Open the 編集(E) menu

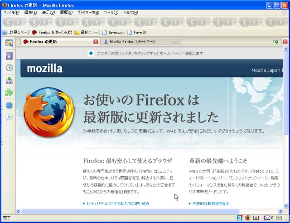[30, 12]
